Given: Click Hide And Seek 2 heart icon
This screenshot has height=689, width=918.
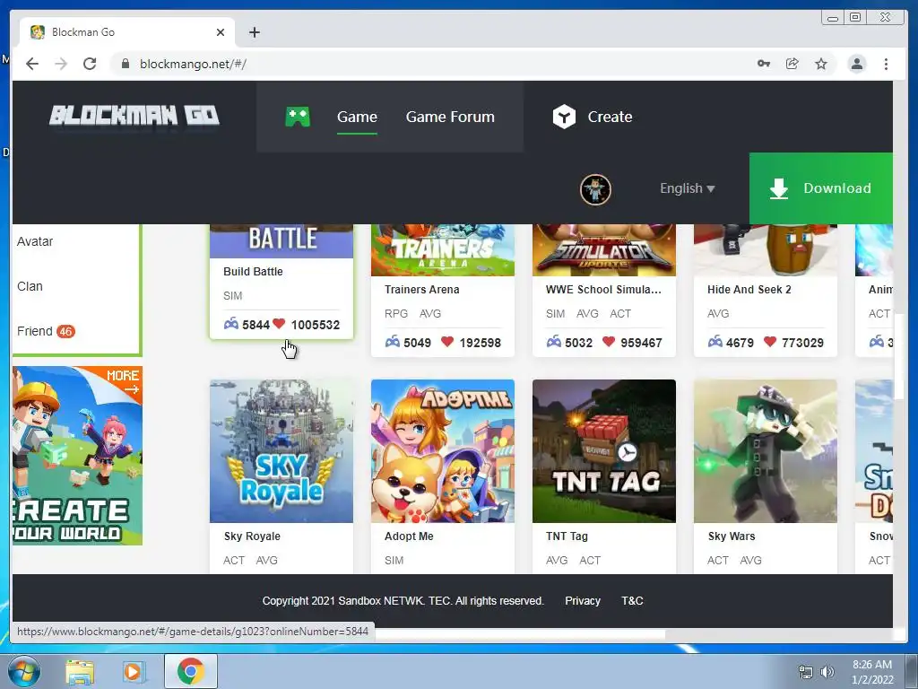Looking at the screenshot, I should tap(770, 342).
